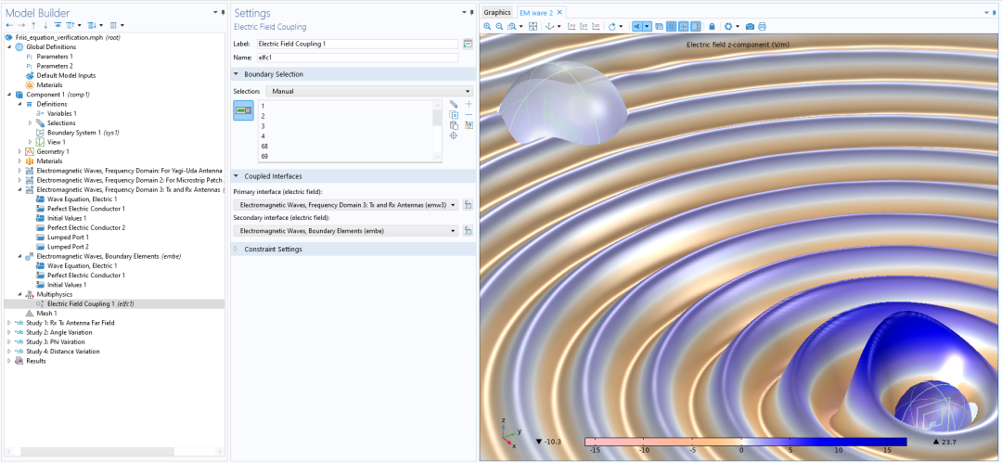The width and height of the screenshot is (1002, 463).
Task: Open the scene light dropdown arrow
Action: (648, 26)
